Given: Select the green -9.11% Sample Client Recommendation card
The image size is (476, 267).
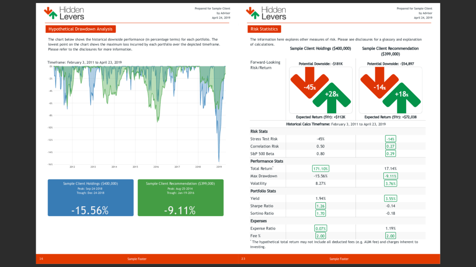Looking at the screenshot, I should point(180,197).
